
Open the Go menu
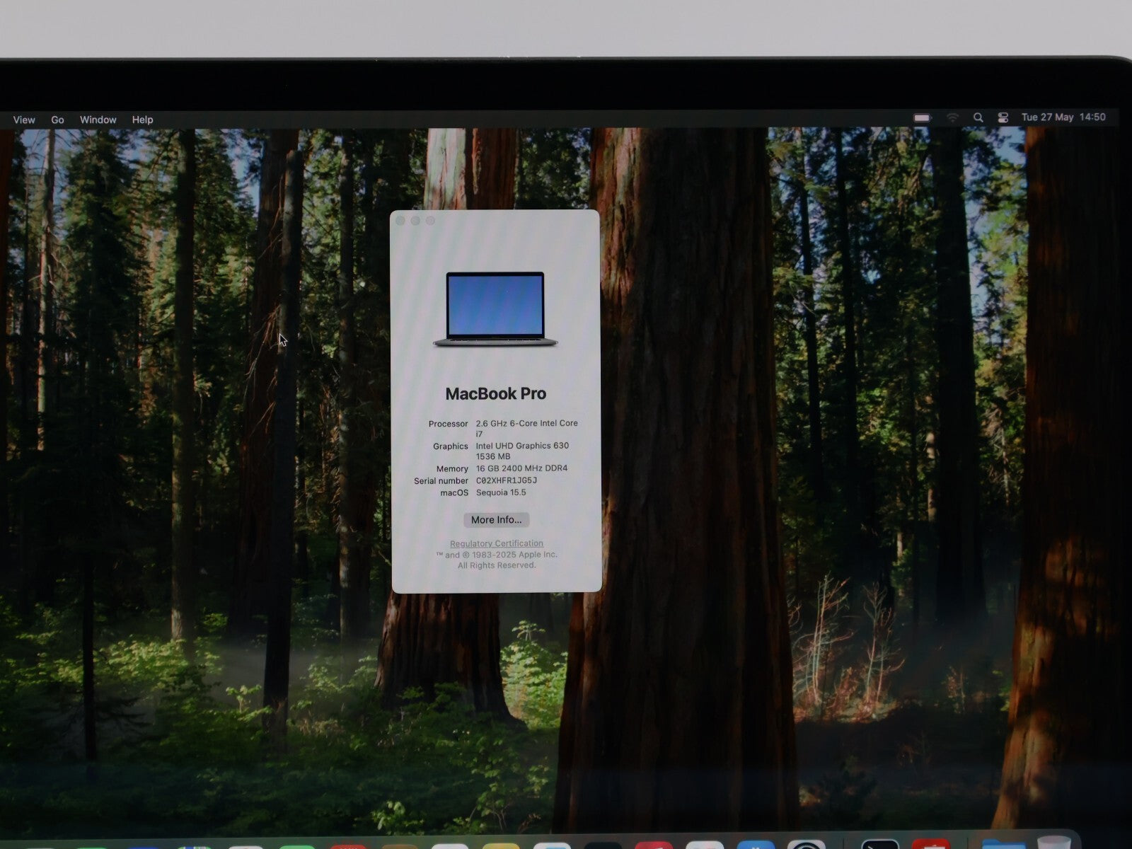pyautogui.click(x=57, y=120)
